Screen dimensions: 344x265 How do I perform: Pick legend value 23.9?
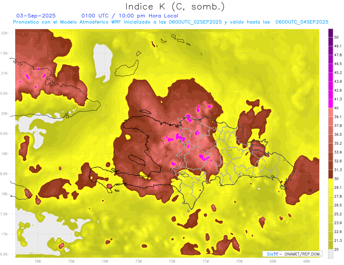click(x=338, y=223)
